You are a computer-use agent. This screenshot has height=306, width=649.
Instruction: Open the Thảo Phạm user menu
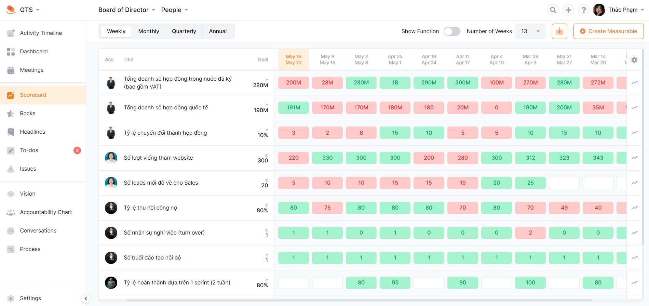pyautogui.click(x=619, y=10)
